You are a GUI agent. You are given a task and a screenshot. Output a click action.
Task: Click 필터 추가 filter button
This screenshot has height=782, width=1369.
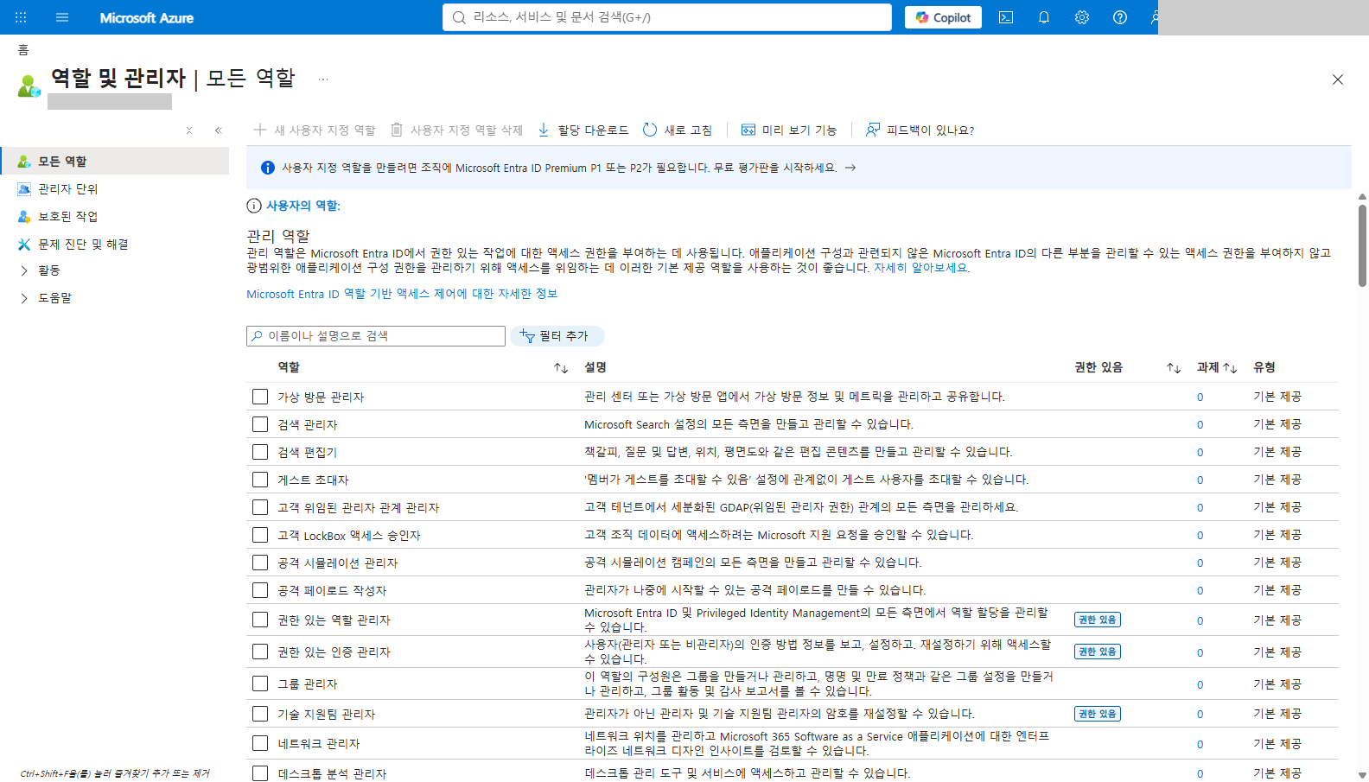coord(557,336)
